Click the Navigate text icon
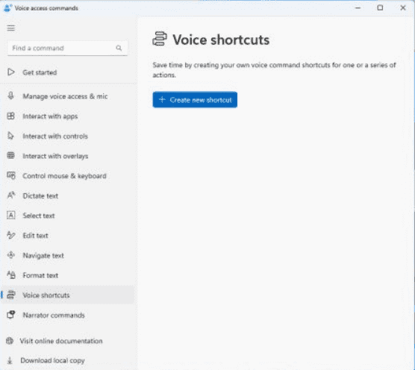 coord(11,255)
